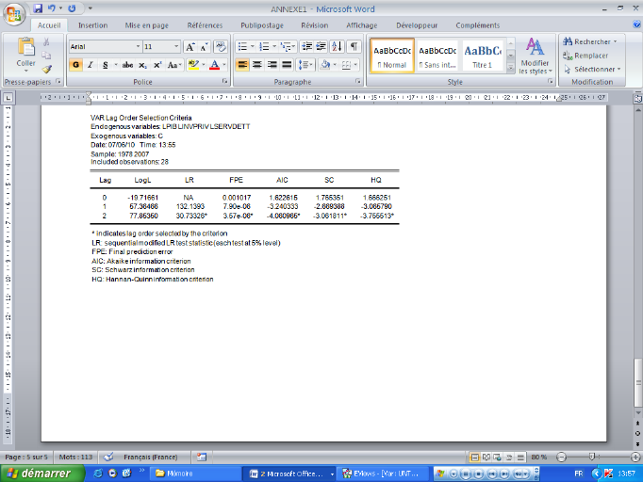Screen dimensions: 643x482
Task: Apply the Sans interligne style
Action: [437, 56]
